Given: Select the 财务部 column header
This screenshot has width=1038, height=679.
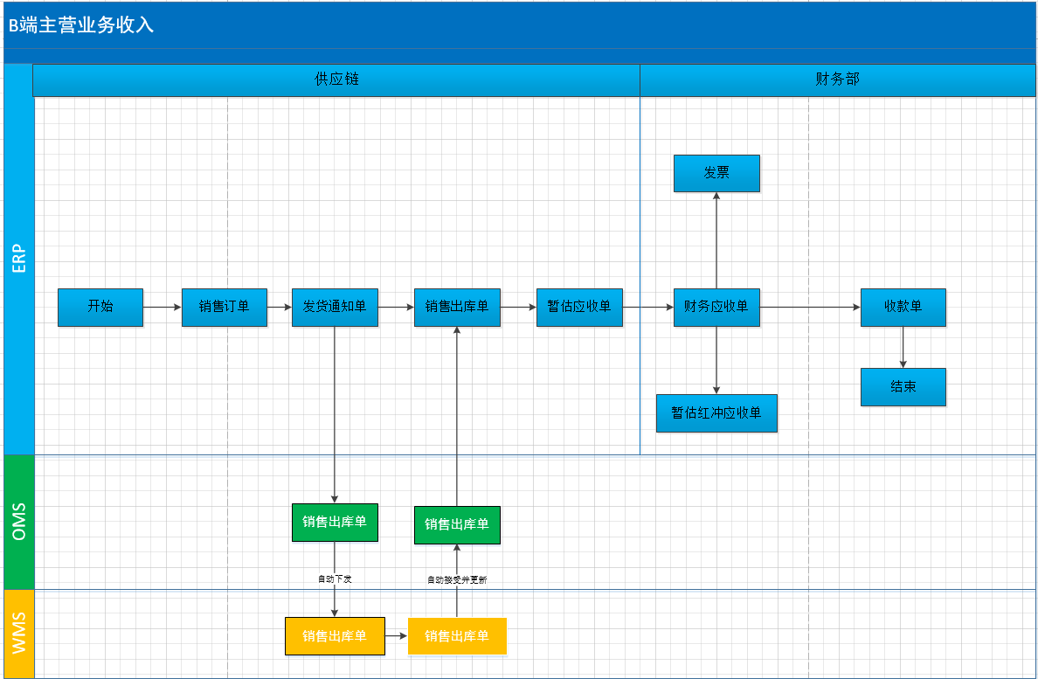Looking at the screenshot, I should 838,80.
